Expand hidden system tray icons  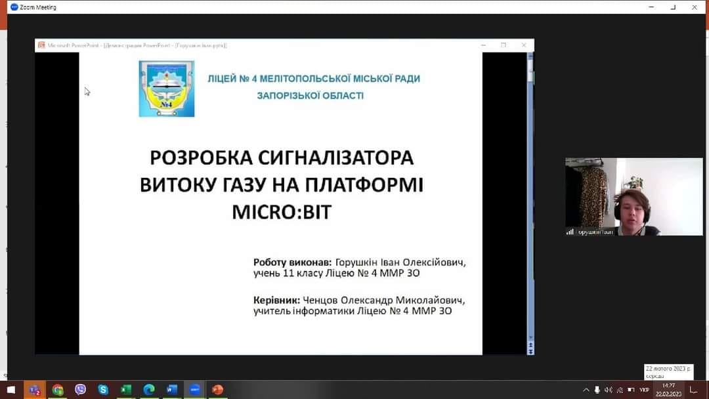[x=586, y=390]
